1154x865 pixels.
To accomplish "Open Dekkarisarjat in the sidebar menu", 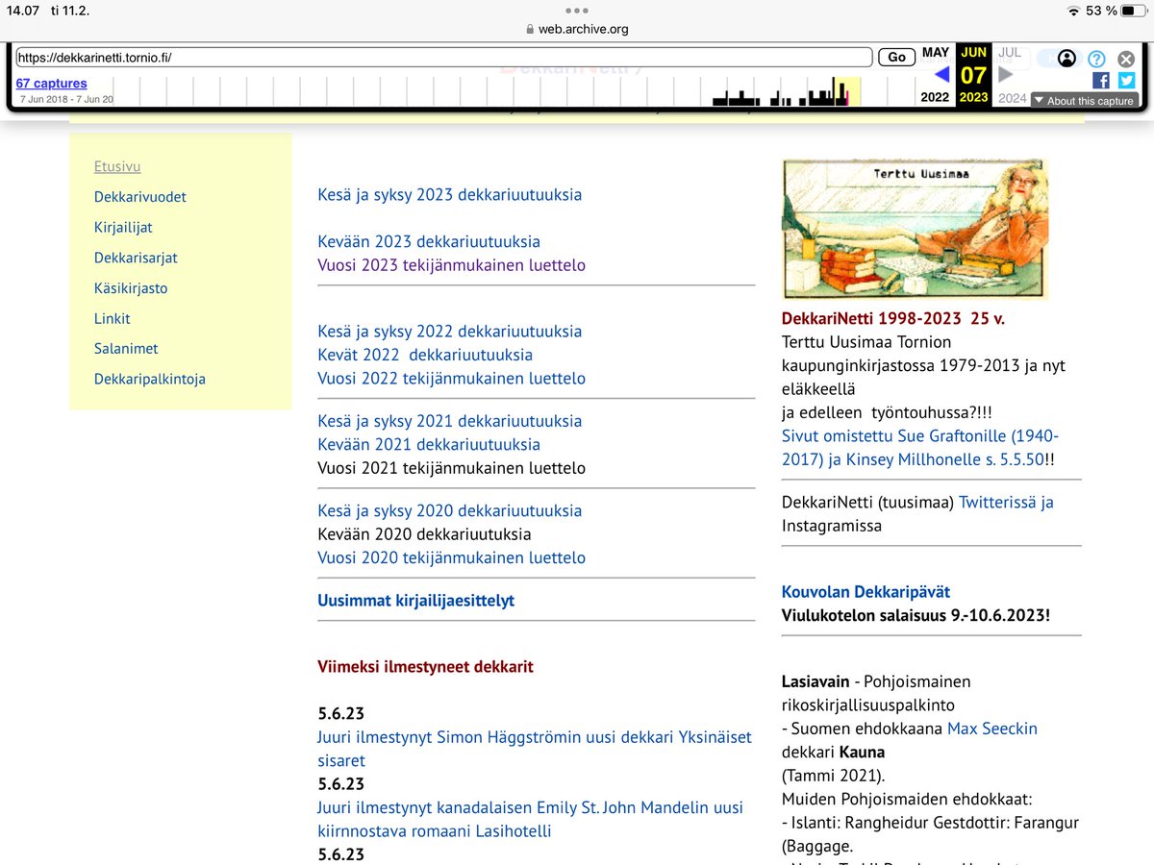I will pyautogui.click(x=136, y=258).
